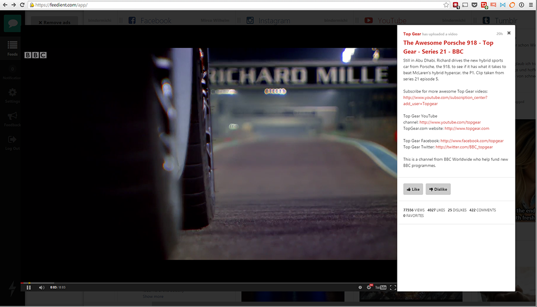This screenshot has height=307, width=537.
Task: Open the video title link
Action: 448,47
